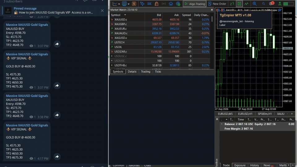Select the XAUGBP.c symbol row

point(160,24)
